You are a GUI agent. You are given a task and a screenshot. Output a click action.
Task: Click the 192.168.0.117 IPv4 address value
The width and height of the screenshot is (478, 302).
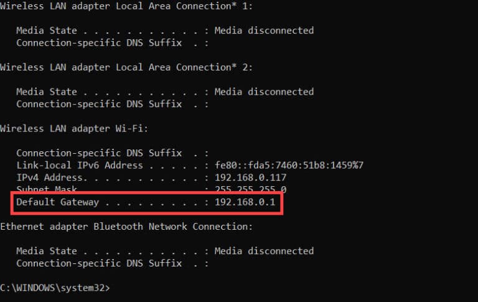click(x=247, y=177)
